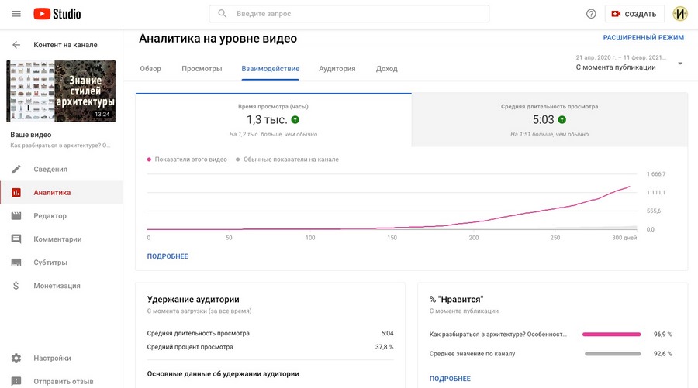This screenshot has height=388, width=698.
Task: Switch to the Просмотры tab
Action: tap(202, 68)
